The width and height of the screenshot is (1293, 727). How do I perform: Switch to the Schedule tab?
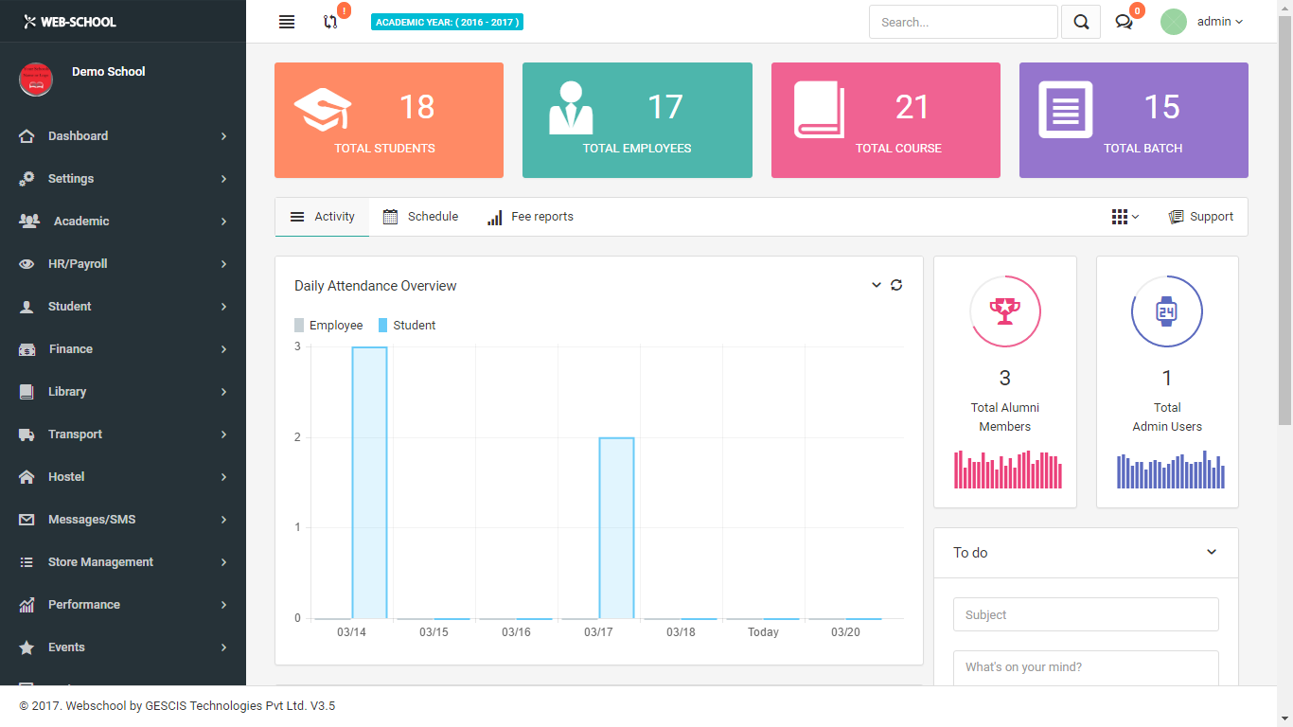(x=421, y=217)
